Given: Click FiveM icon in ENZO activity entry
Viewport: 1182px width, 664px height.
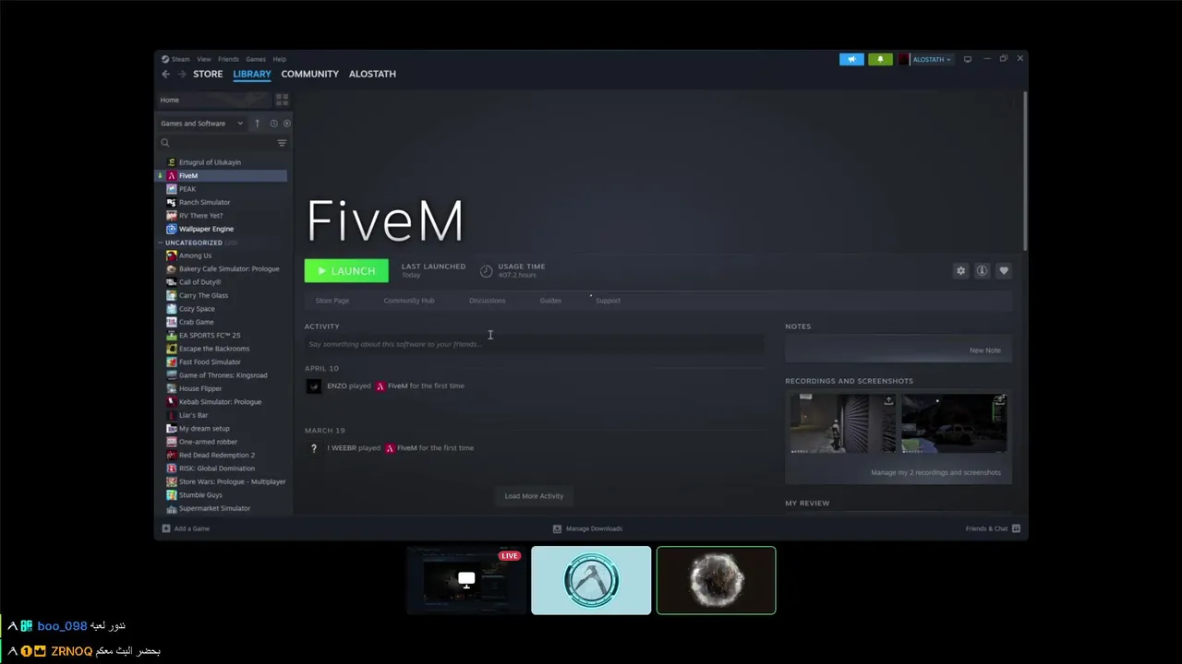Looking at the screenshot, I should [x=380, y=386].
